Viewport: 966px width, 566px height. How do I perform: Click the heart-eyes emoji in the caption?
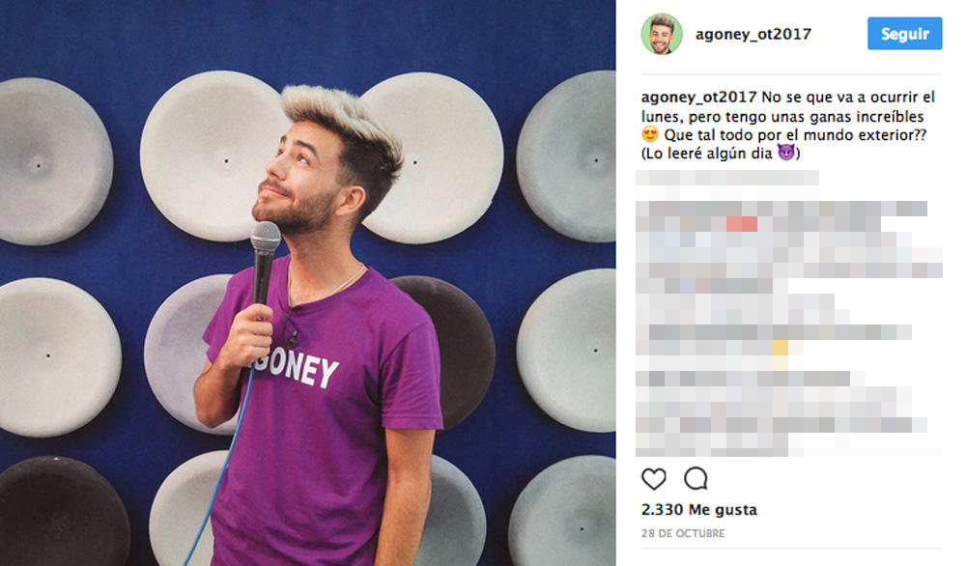(650, 134)
